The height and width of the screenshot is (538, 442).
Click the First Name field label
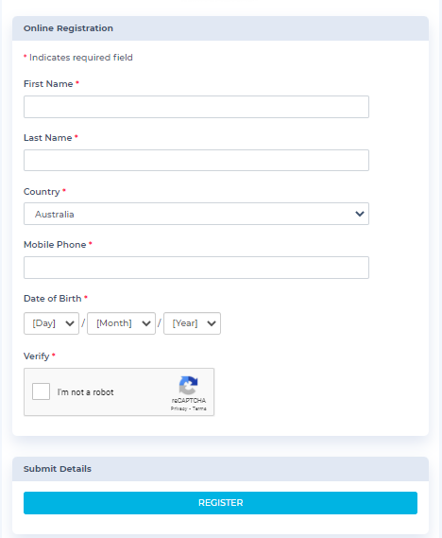48,84
